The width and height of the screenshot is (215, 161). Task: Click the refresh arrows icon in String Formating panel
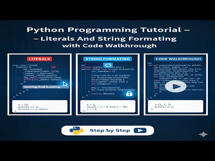pyautogui.click(x=108, y=65)
